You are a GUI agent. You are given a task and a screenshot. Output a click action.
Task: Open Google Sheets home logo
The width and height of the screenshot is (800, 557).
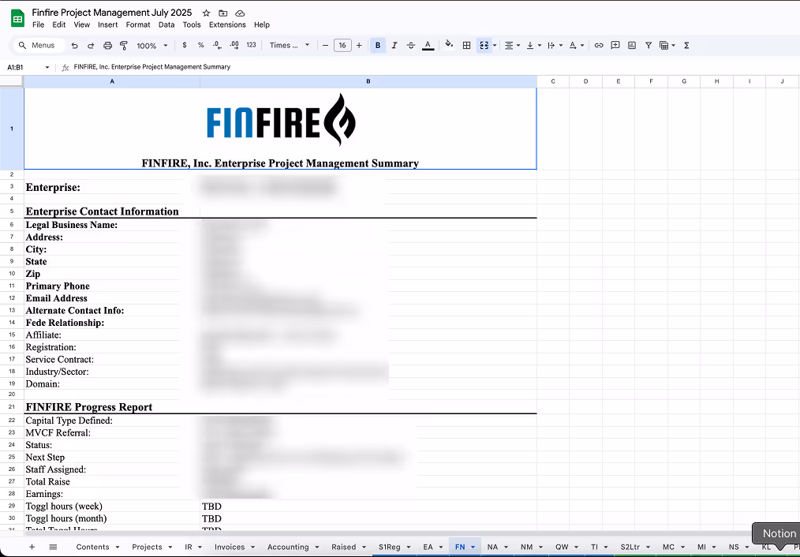point(18,18)
